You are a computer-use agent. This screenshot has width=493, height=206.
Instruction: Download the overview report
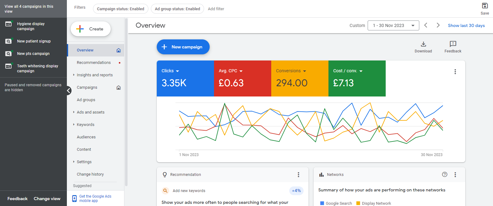[x=423, y=44]
